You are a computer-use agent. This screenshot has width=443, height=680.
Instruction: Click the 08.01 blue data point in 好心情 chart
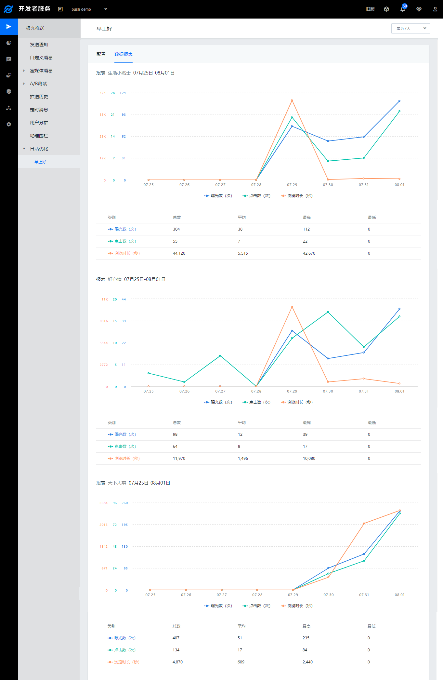point(399,309)
